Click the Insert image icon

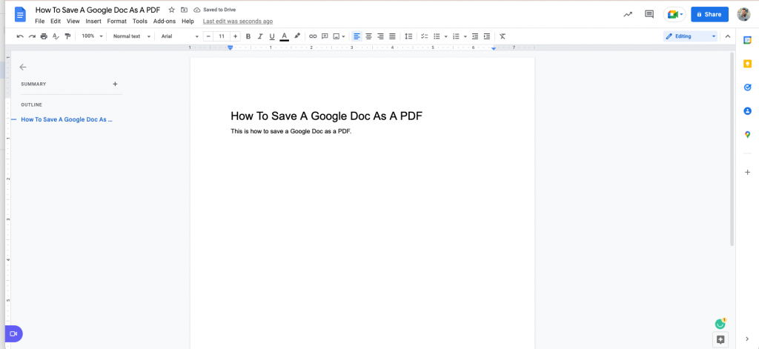click(x=337, y=36)
